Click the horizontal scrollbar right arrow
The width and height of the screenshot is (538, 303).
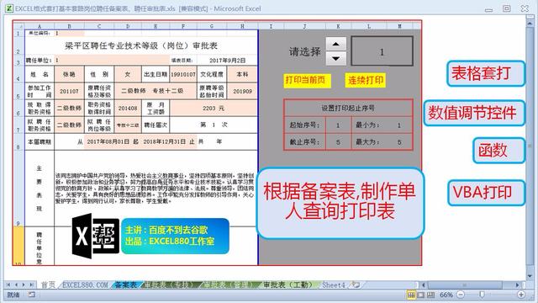pyautogui.click(x=518, y=284)
